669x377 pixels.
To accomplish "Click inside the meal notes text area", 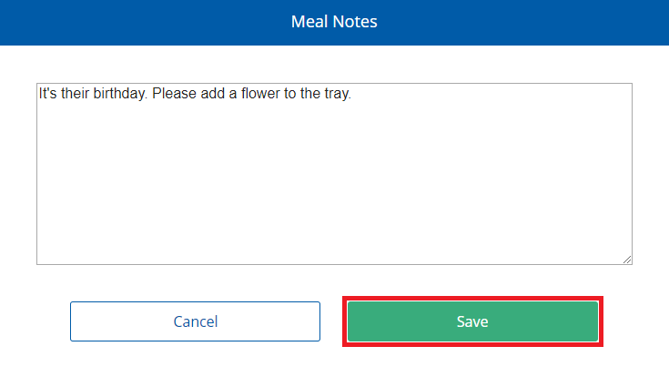I will [334, 173].
